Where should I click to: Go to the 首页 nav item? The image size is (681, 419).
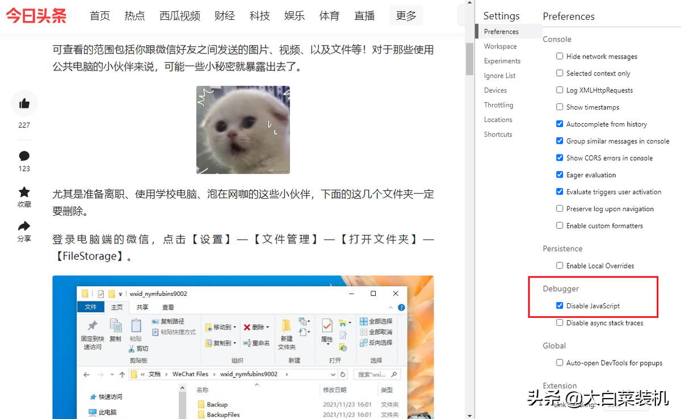point(100,16)
